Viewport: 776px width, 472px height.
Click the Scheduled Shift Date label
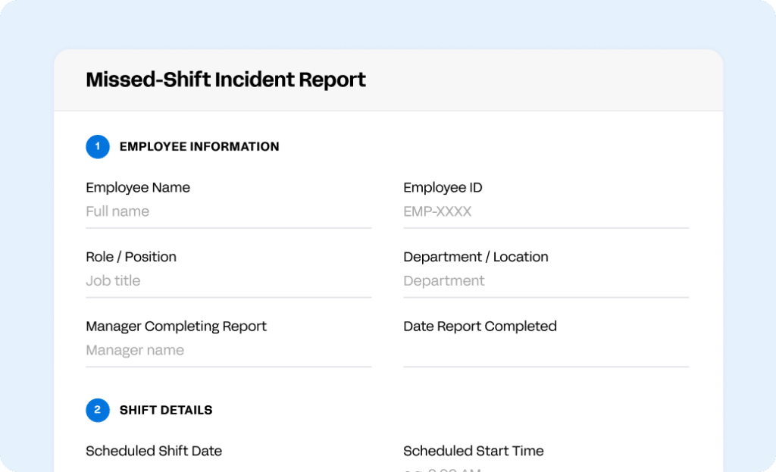(153, 451)
